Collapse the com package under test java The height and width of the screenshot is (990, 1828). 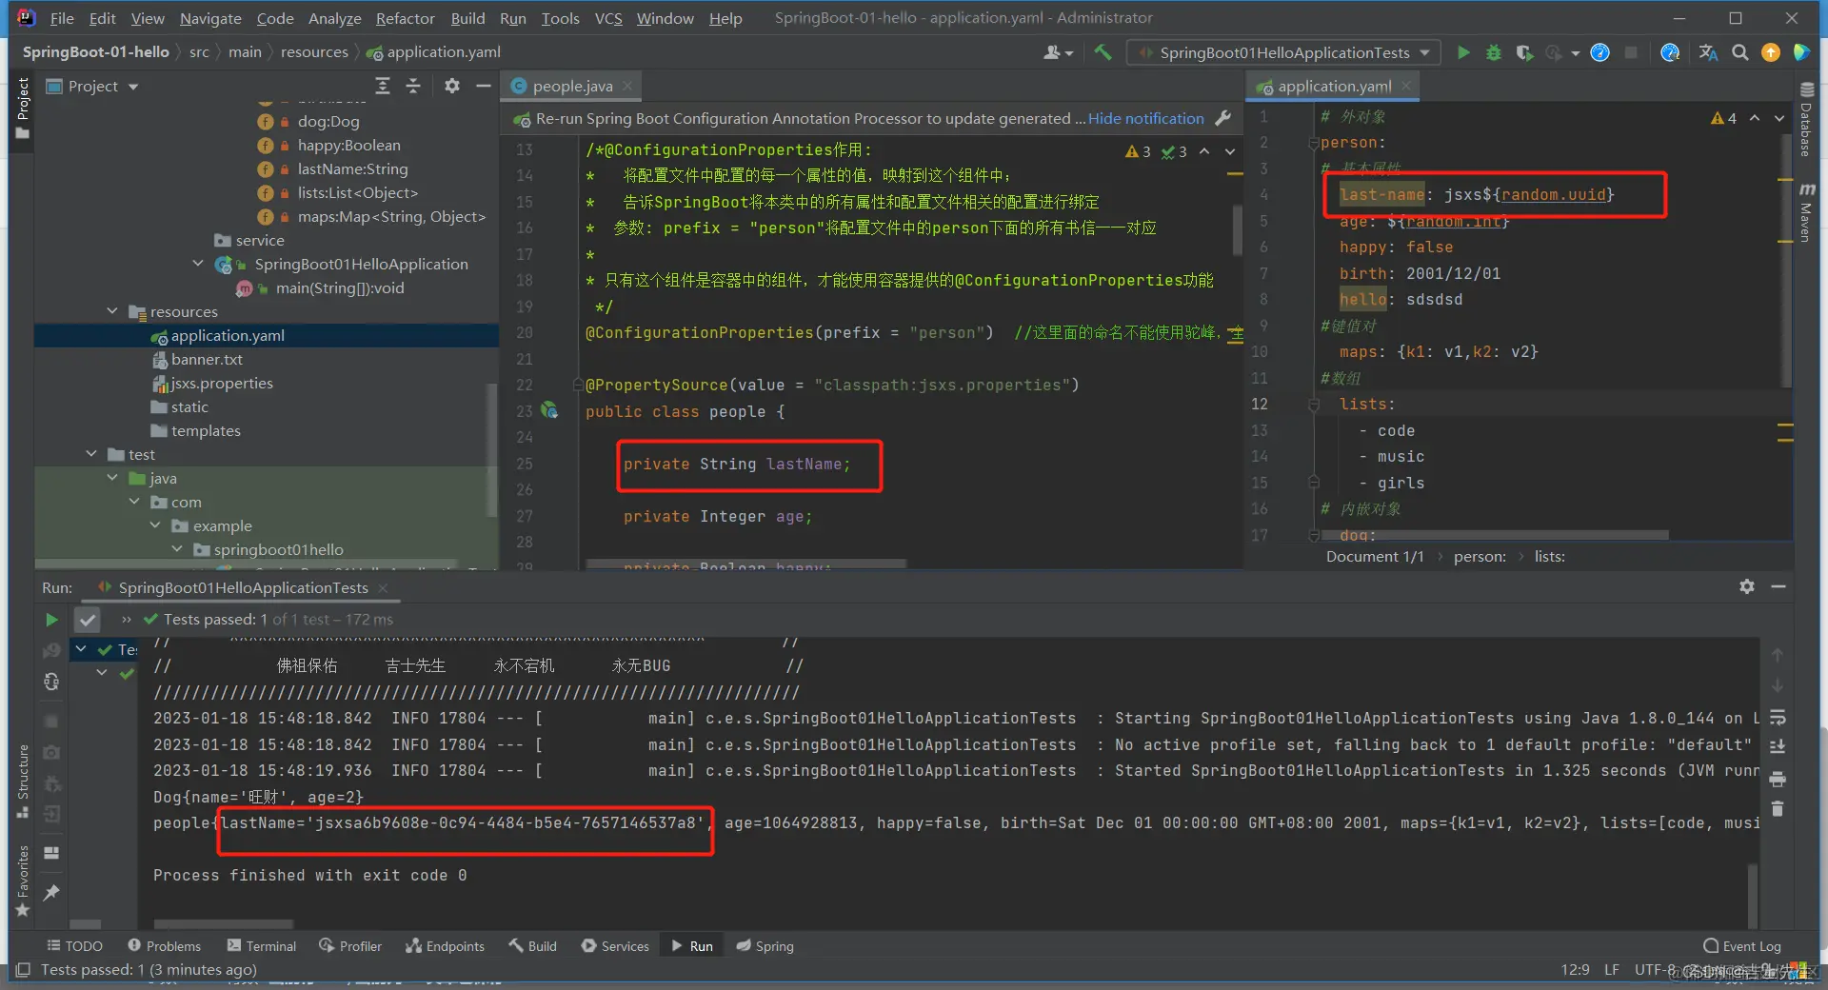(x=134, y=502)
